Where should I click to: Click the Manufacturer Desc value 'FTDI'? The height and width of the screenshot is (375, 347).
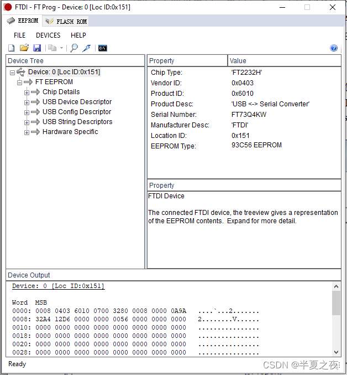tap(240, 125)
